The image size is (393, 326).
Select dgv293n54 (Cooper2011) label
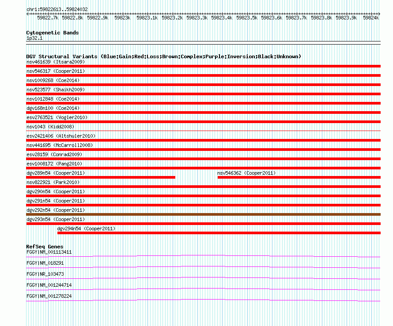click(56, 219)
